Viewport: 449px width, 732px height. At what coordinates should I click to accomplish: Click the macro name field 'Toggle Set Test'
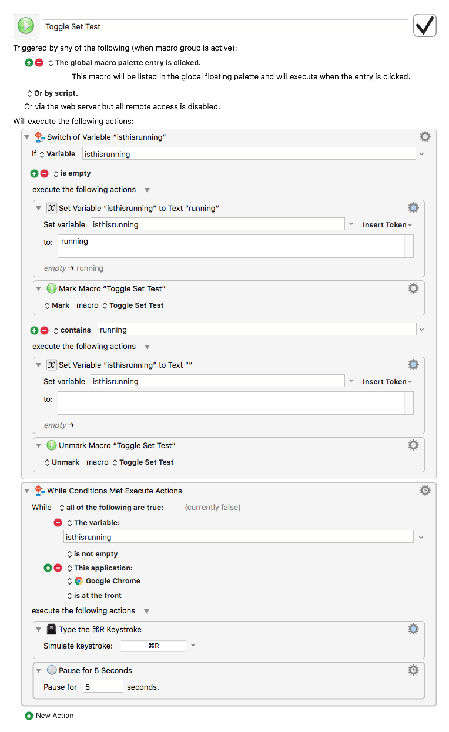pos(226,26)
